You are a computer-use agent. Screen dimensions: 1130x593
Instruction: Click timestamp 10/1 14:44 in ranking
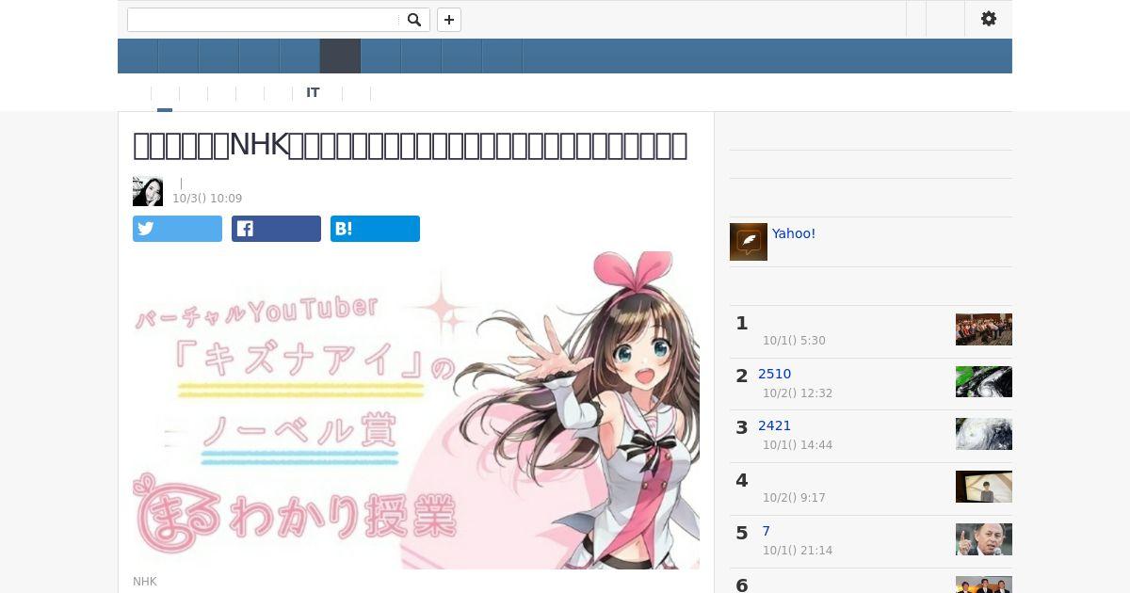click(x=798, y=445)
